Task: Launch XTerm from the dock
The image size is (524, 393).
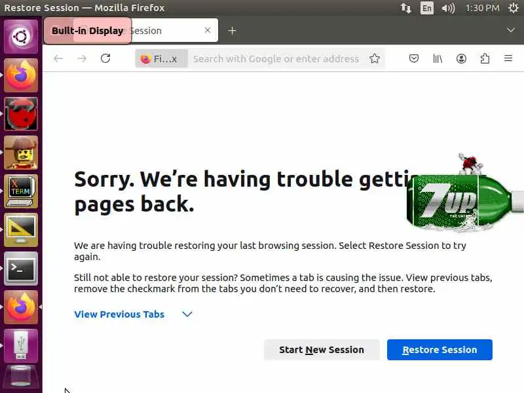Action: [x=21, y=191]
